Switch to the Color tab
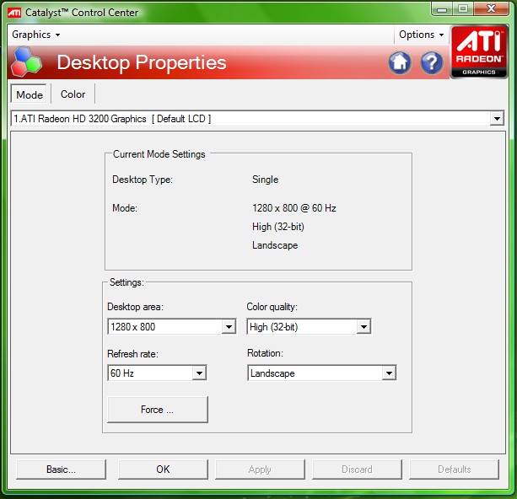 click(73, 94)
